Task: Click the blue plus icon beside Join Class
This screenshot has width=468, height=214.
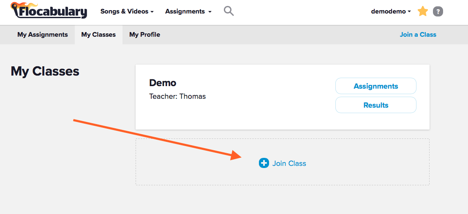Action: [x=264, y=163]
